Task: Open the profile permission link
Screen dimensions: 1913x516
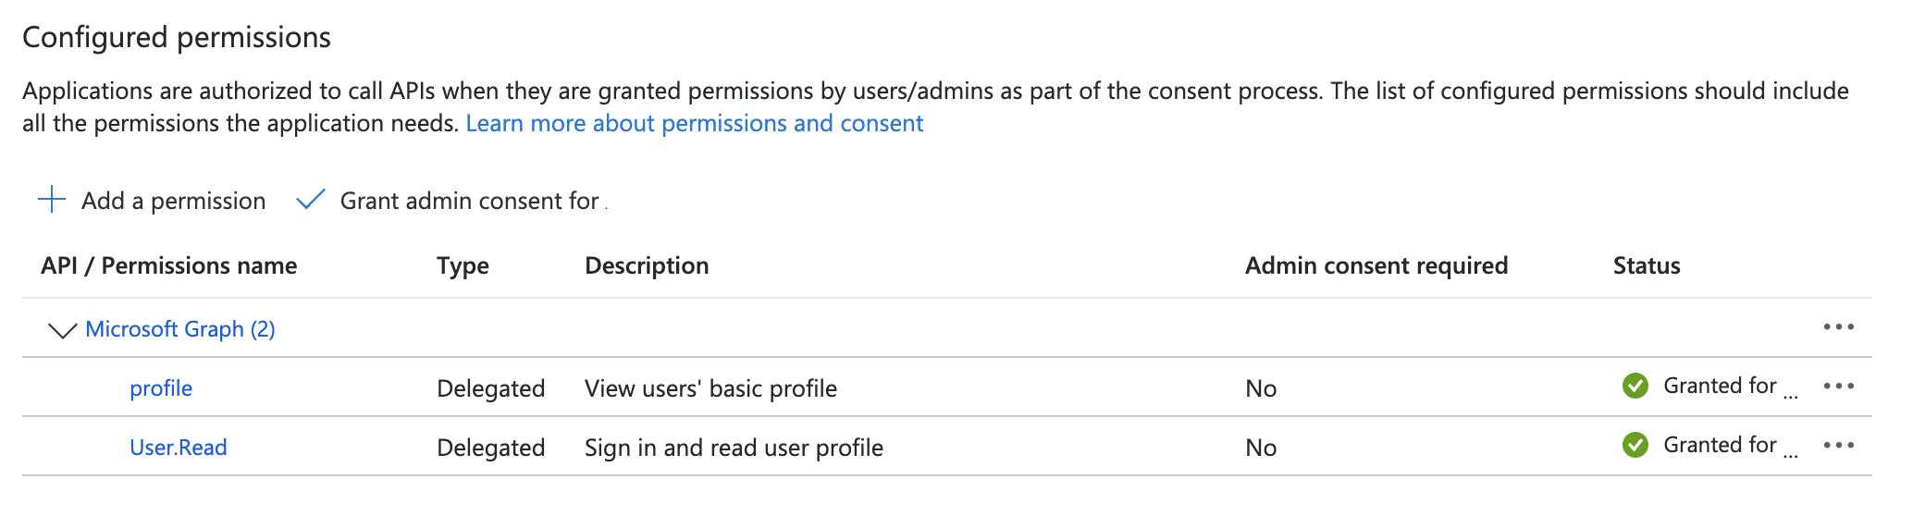Action: click(161, 388)
